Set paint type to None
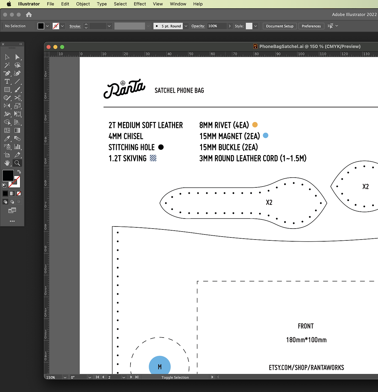Image resolution: width=378 pixels, height=392 pixels. pos(19,193)
